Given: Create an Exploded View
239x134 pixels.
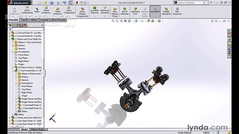Looking at the screenshot, I should 135,11.
